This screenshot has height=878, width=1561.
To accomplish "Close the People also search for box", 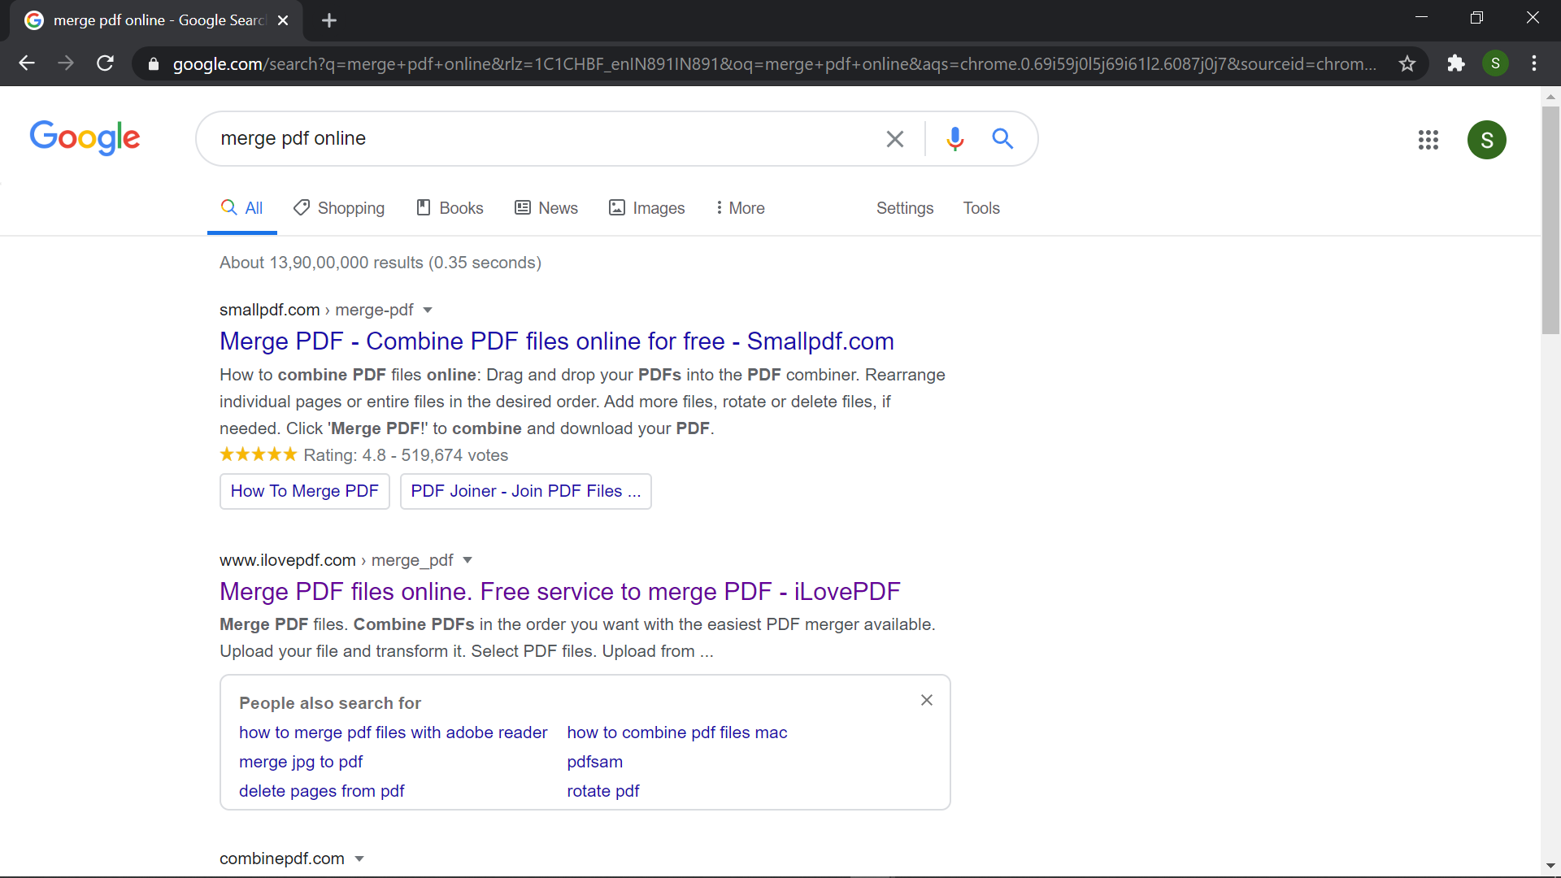I will pos(927,700).
